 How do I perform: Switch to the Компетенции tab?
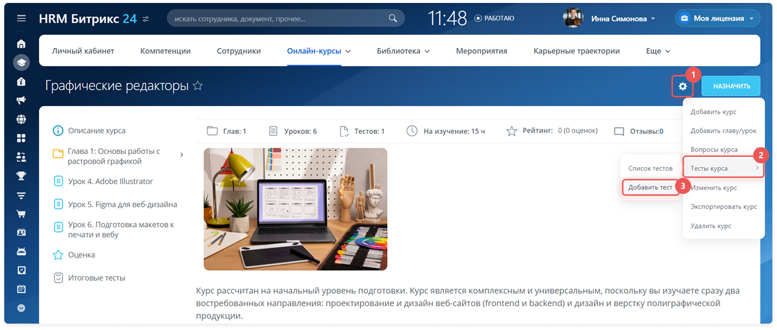[165, 51]
